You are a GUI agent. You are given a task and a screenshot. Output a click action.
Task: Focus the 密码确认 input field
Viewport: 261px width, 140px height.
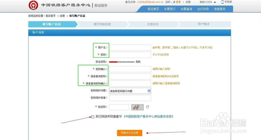click(x=130, y=69)
